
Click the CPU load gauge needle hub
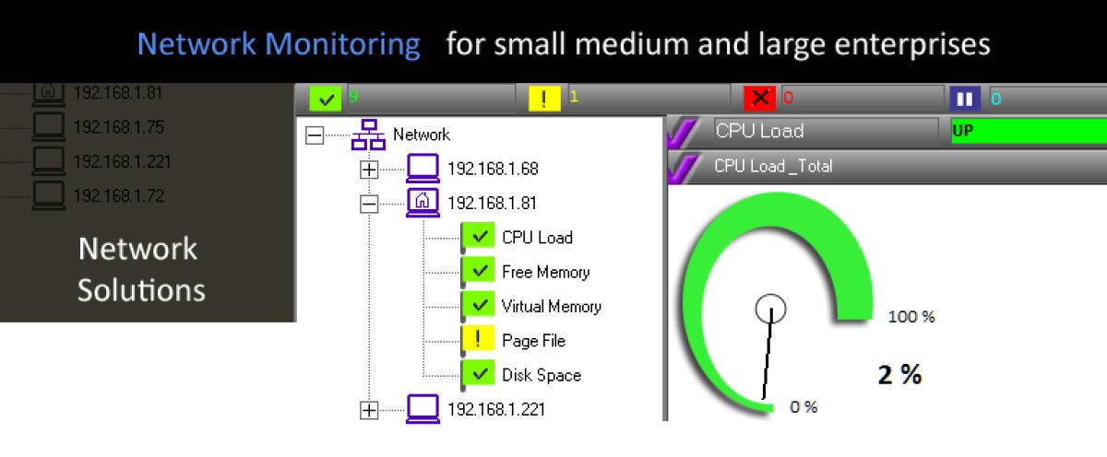tap(770, 310)
